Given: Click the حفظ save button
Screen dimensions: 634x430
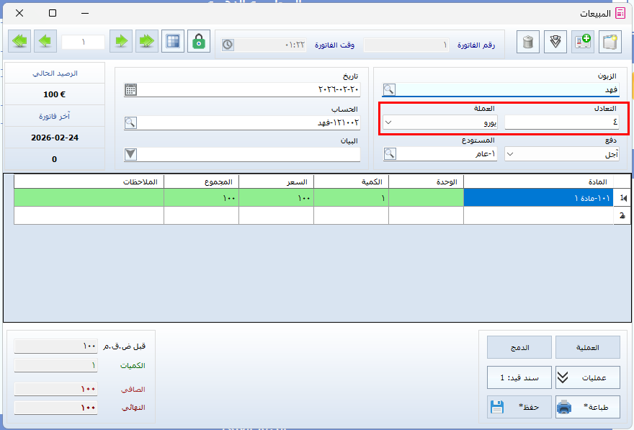Looking at the screenshot, I should click(x=519, y=407).
